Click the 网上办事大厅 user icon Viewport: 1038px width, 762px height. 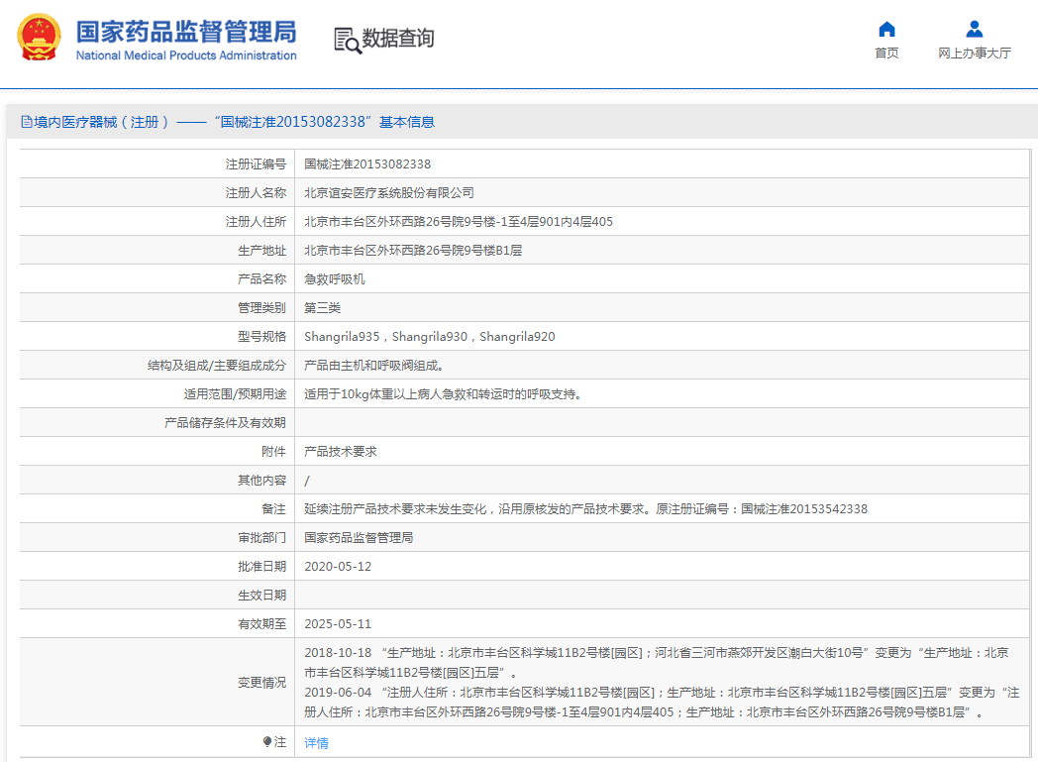pyautogui.click(x=975, y=29)
